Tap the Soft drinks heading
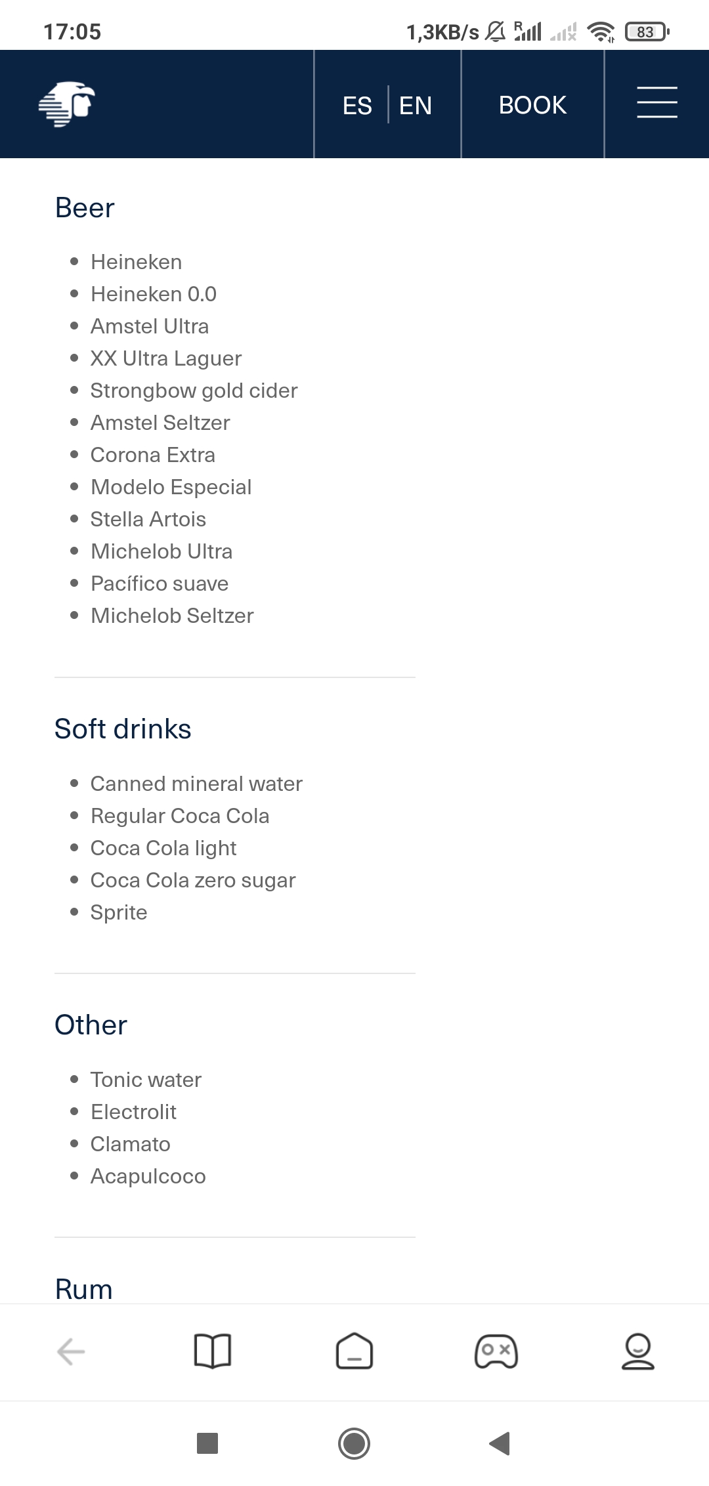The height and width of the screenshot is (1486, 709). click(x=123, y=729)
